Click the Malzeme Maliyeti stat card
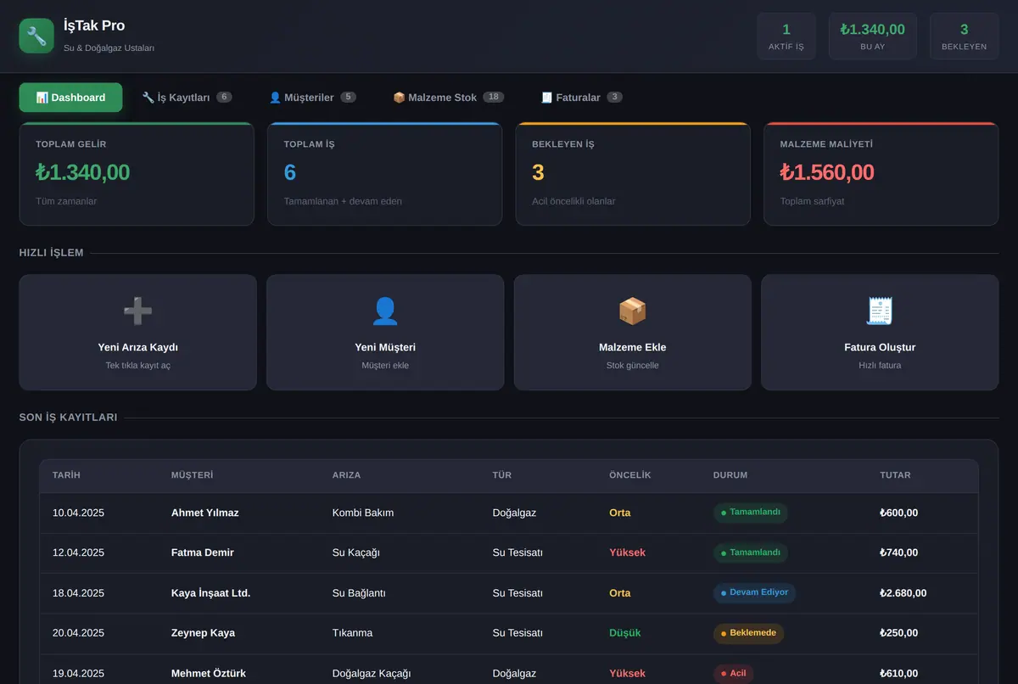1018x684 pixels. (x=881, y=174)
